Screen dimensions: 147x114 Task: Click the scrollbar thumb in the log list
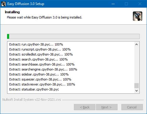[136, 86]
